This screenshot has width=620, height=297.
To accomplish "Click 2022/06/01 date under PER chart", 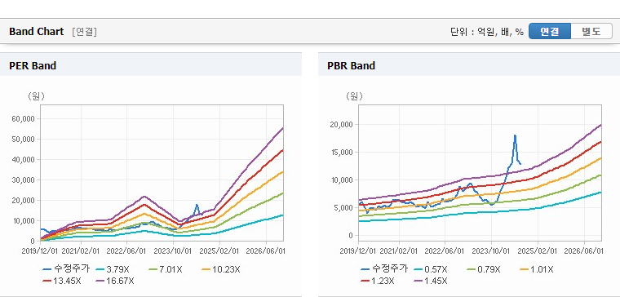I will 126,251.
